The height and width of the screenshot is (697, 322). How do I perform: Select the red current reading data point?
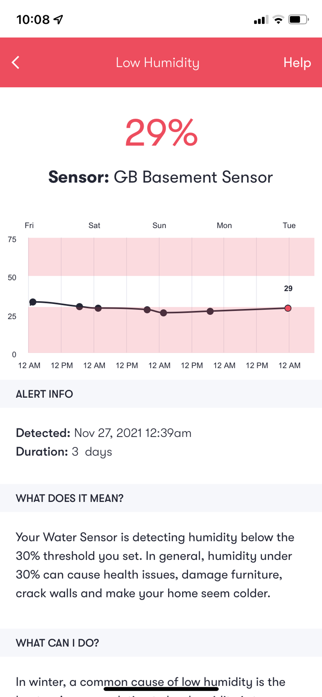coord(287,308)
